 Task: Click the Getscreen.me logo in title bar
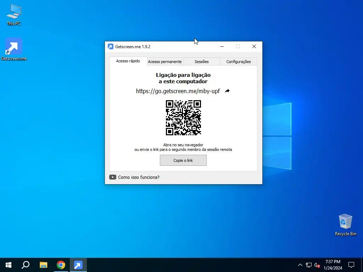pyautogui.click(x=111, y=46)
